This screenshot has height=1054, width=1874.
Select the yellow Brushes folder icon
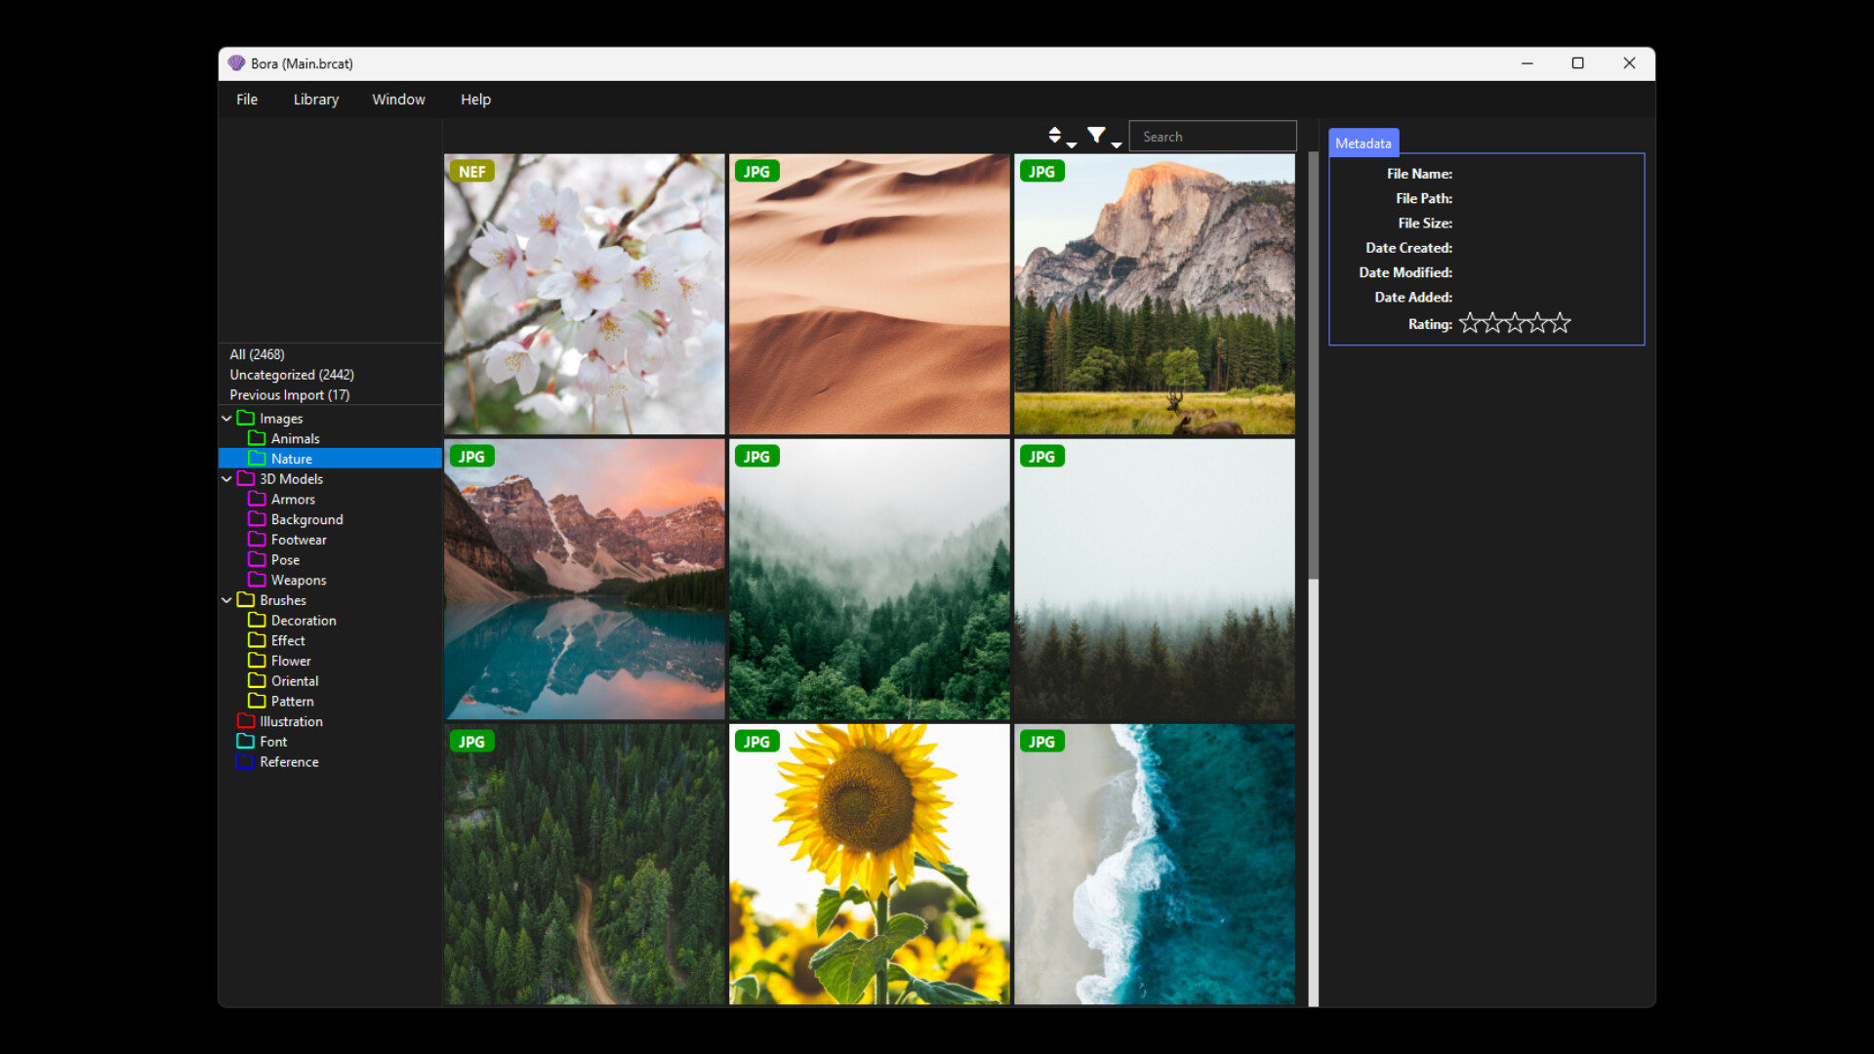pyautogui.click(x=246, y=599)
